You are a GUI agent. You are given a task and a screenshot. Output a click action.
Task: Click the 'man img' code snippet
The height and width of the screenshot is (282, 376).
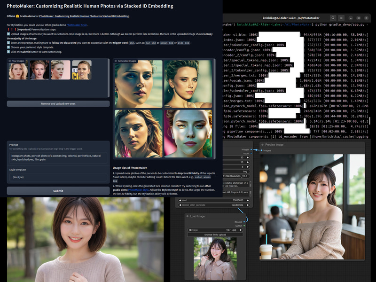tap(150, 43)
